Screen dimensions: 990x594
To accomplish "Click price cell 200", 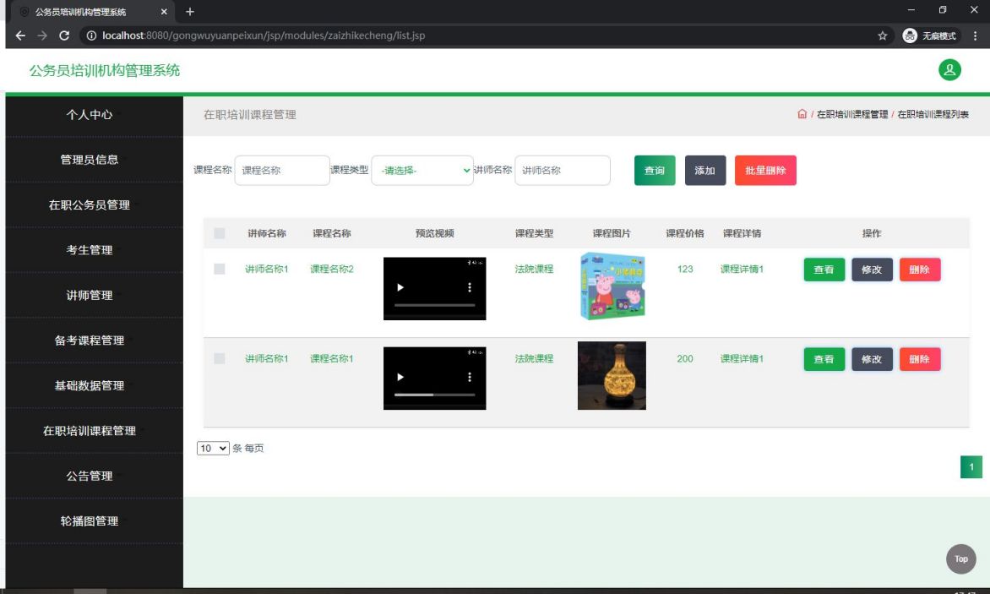I will pyautogui.click(x=685, y=358).
